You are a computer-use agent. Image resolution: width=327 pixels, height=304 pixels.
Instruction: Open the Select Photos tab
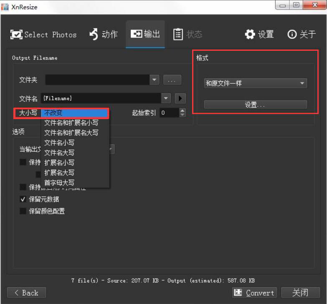[x=43, y=35]
